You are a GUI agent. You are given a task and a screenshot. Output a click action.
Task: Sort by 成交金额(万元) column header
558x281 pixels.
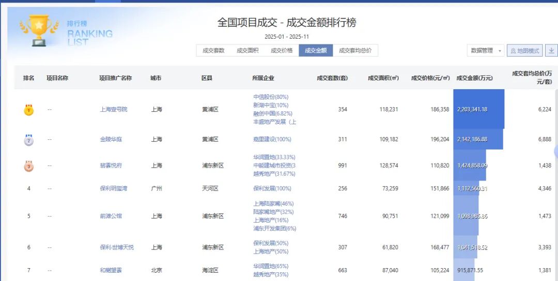point(474,78)
